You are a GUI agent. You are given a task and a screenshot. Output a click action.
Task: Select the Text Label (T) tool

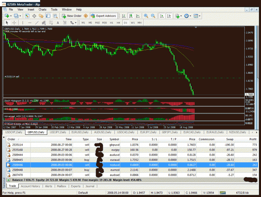tap(65, 23)
